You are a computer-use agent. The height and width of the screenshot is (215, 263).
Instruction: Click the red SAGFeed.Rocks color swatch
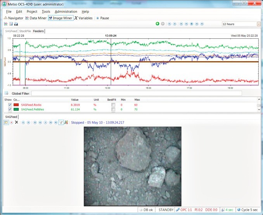click(16, 105)
